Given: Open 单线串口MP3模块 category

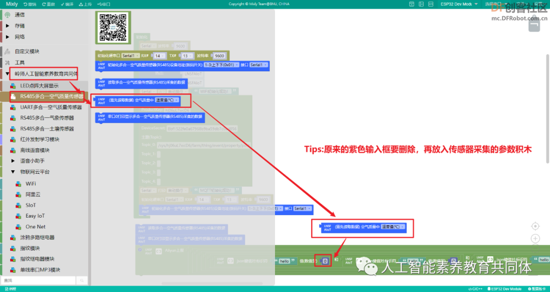Looking at the screenshot, I should point(40,270).
